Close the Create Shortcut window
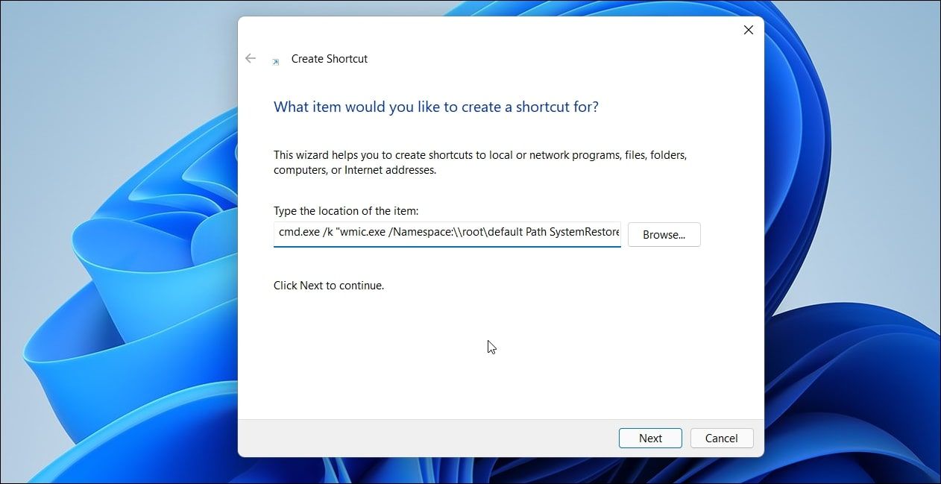Screen dimensions: 941x484 tap(748, 30)
